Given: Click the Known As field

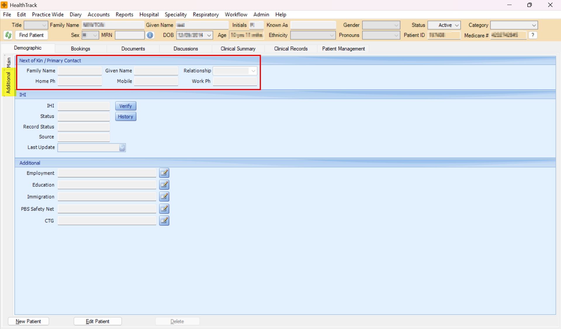Looking at the screenshot, I should coord(313,25).
